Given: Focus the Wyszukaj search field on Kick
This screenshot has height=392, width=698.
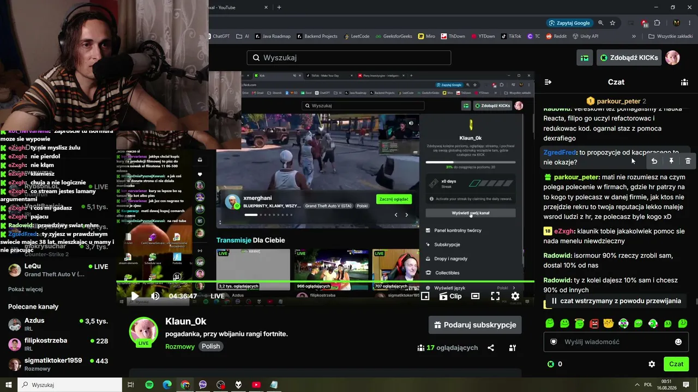Looking at the screenshot, I should 349,58.
